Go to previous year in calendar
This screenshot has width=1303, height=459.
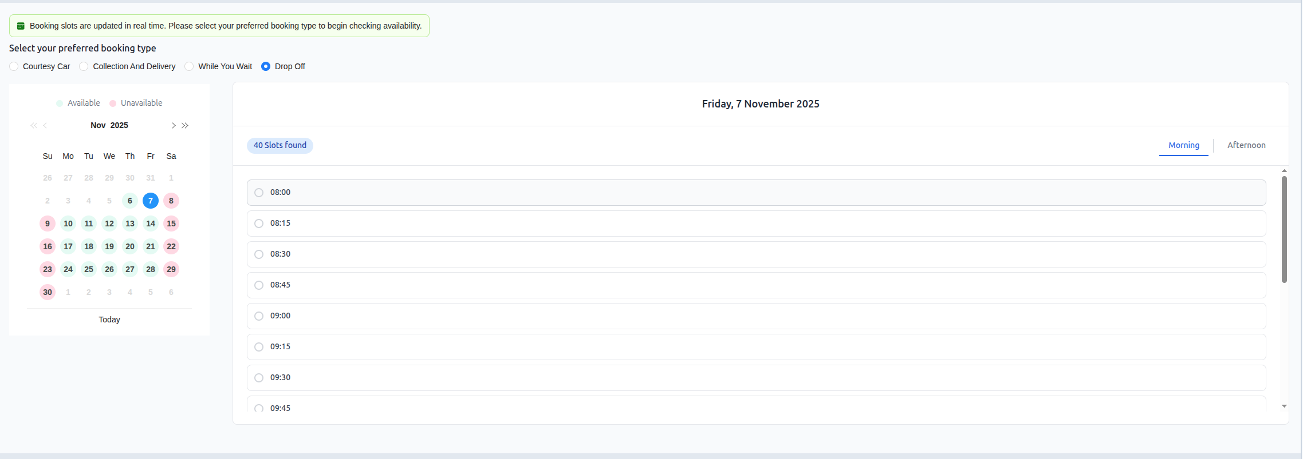[34, 126]
